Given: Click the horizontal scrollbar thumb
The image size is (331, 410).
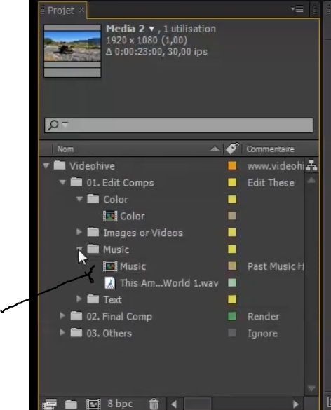Looking at the screenshot, I should [198, 404].
